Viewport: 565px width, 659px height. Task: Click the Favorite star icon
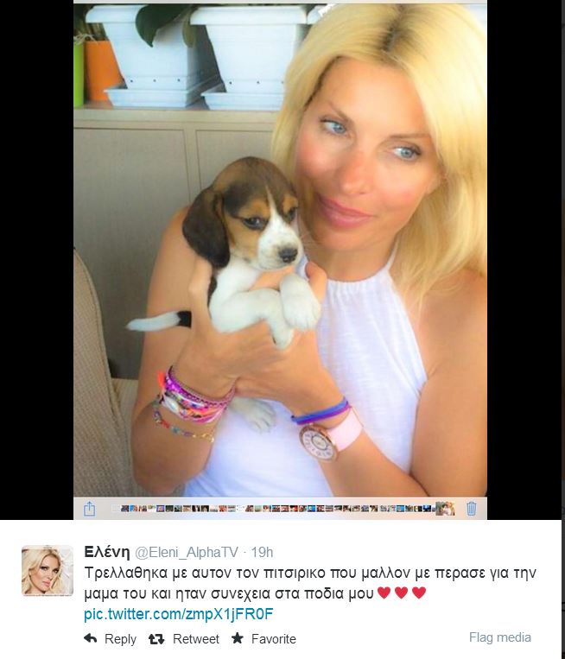click(238, 638)
